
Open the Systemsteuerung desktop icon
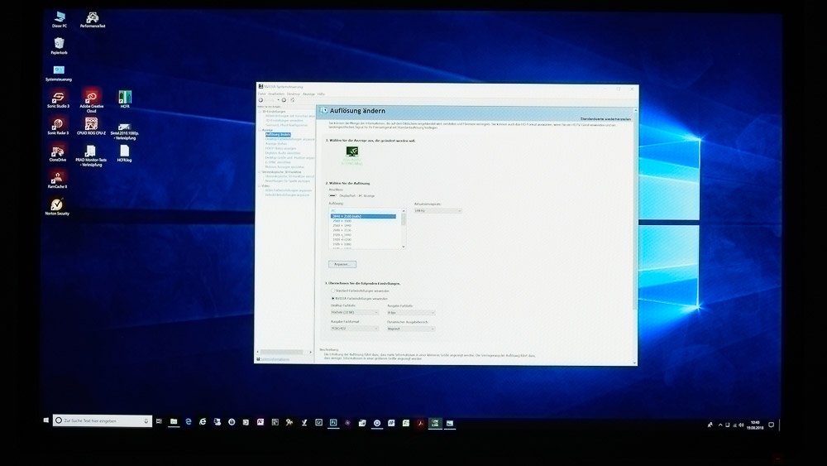point(59,73)
